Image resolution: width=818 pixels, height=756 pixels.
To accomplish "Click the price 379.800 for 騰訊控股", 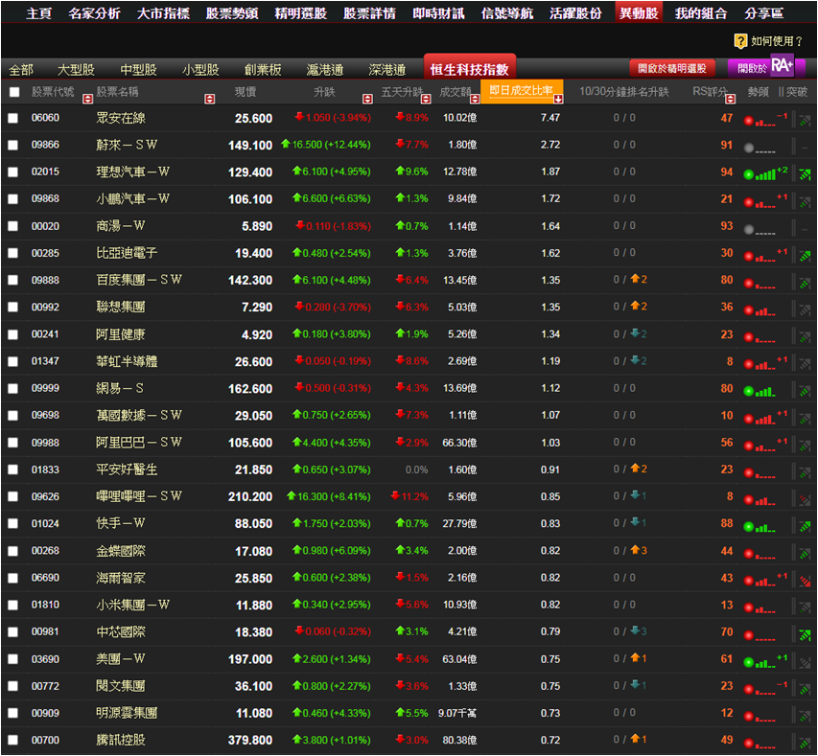I will (250, 741).
